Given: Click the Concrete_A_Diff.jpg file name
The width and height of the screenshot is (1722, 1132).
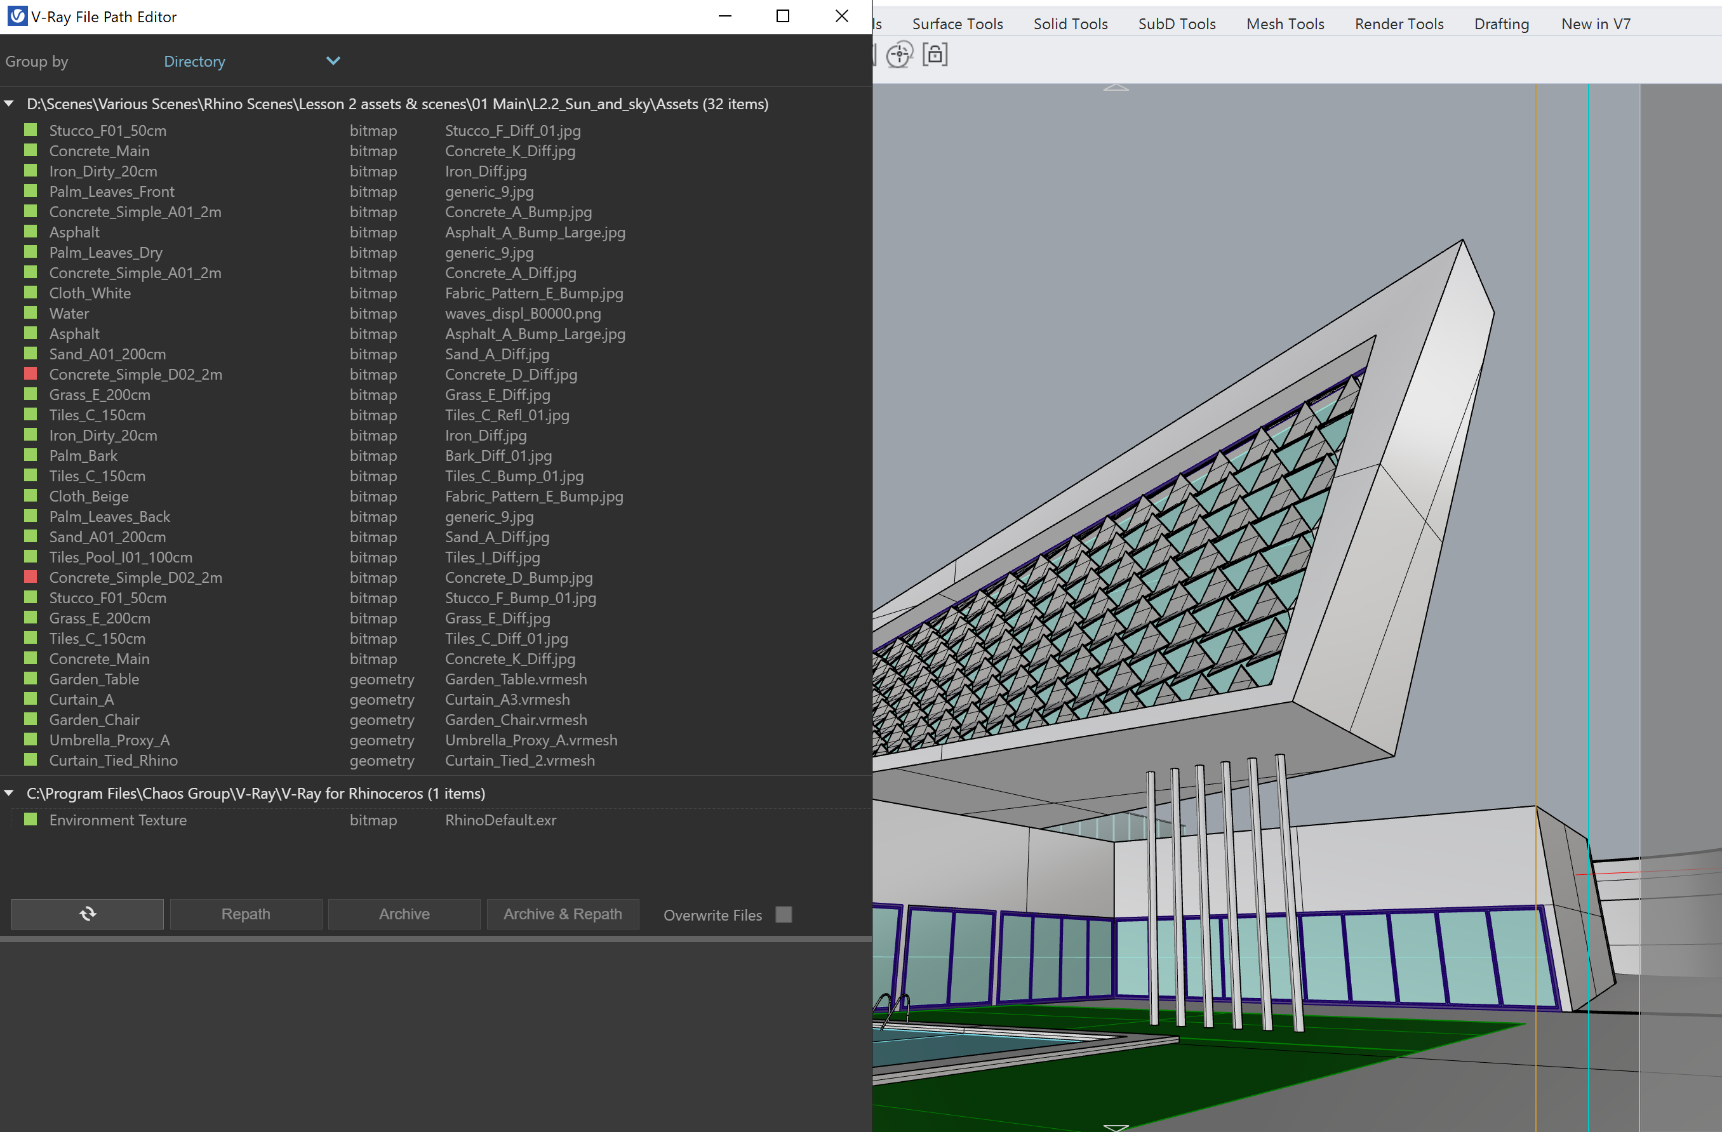Looking at the screenshot, I should coord(510,273).
